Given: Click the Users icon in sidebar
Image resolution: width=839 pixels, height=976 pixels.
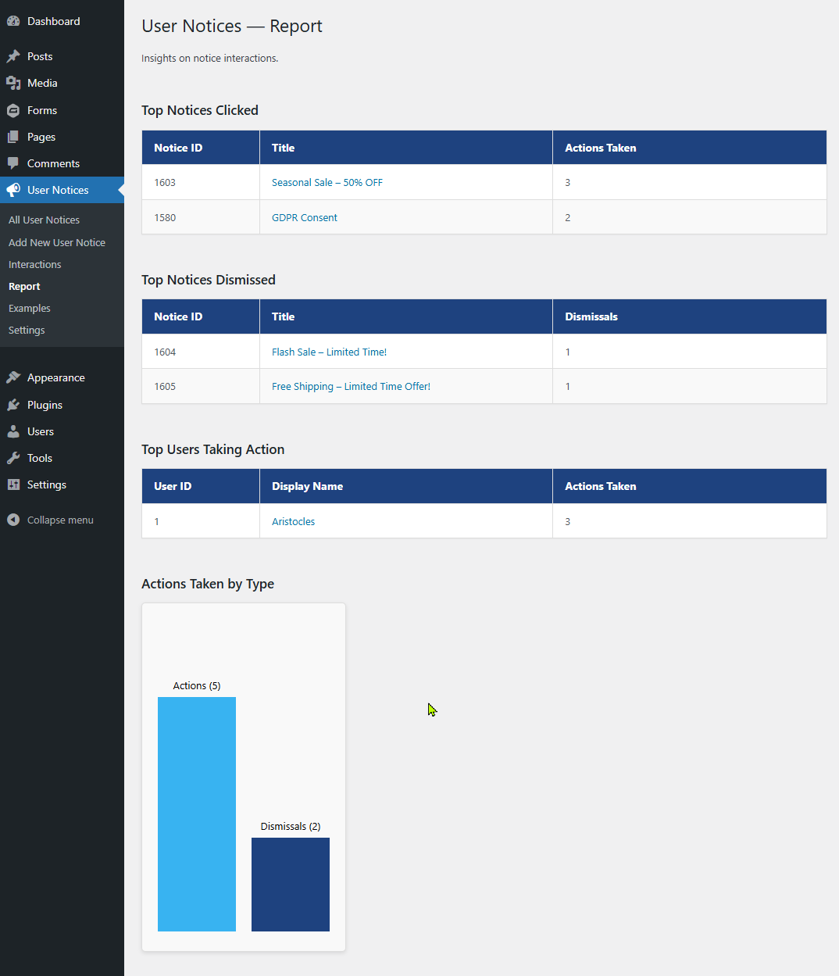Looking at the screenshot, I should coord(13,431).
